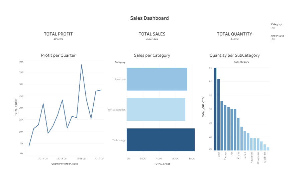Click the Quantity per SubCategory title

(x=234, y=55)
